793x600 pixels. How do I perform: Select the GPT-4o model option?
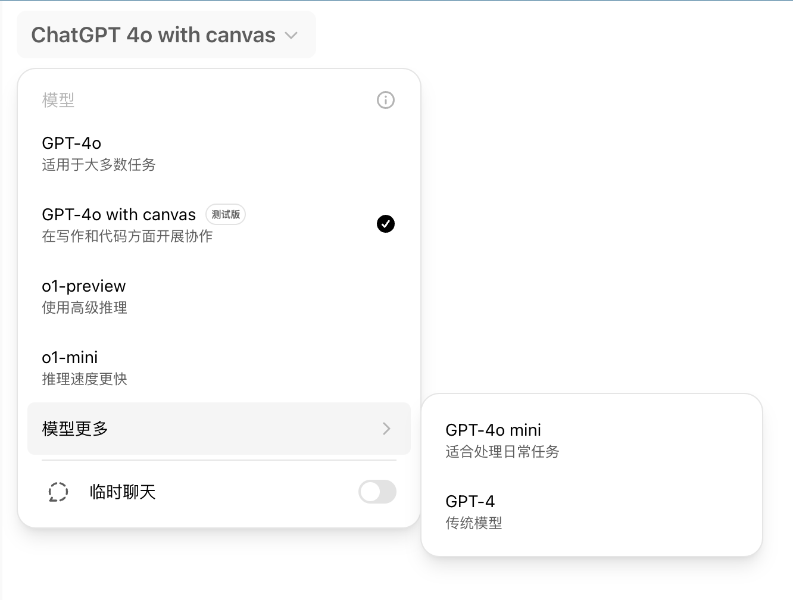point(219,154)
